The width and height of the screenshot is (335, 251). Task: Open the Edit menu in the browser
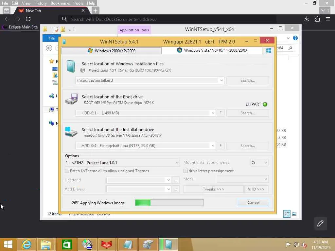coord(15,3)
